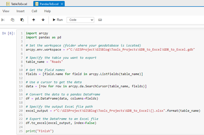Click line number 25 in the gutter
Image resolution: width=204 pixels, height=135 pixels.
[x=21, y=131]
